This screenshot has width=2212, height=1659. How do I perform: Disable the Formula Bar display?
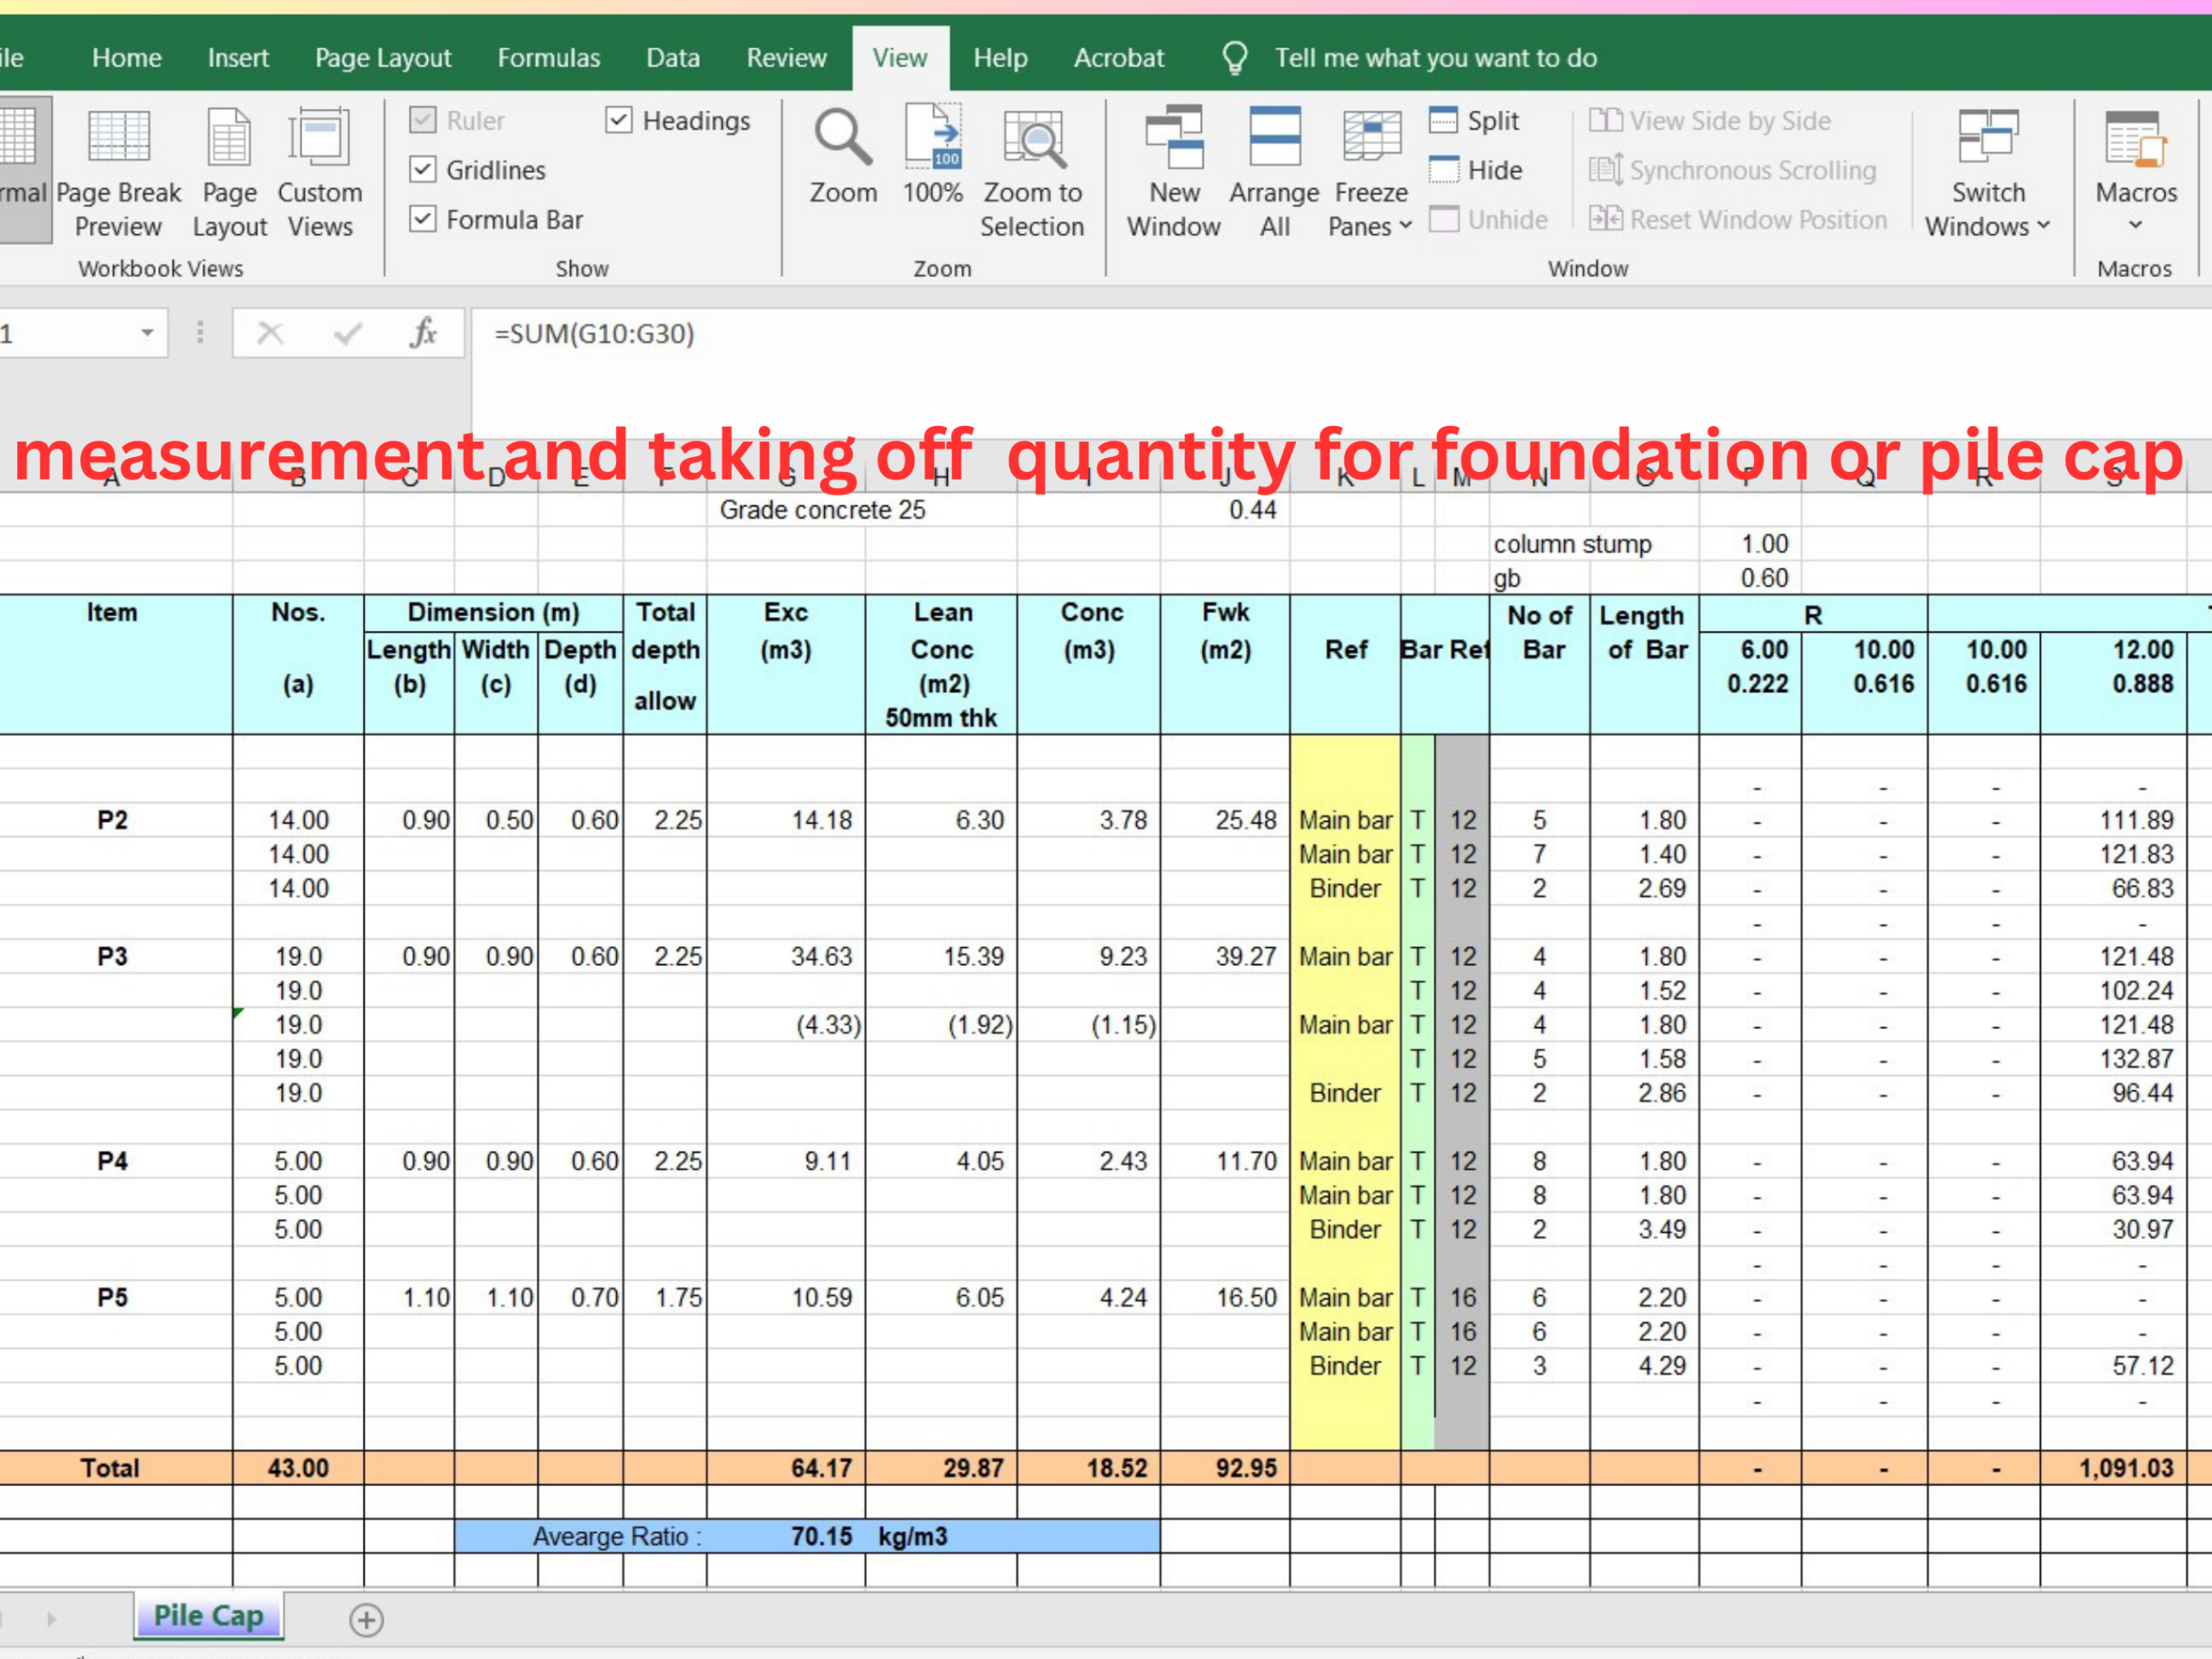point(423,219)
